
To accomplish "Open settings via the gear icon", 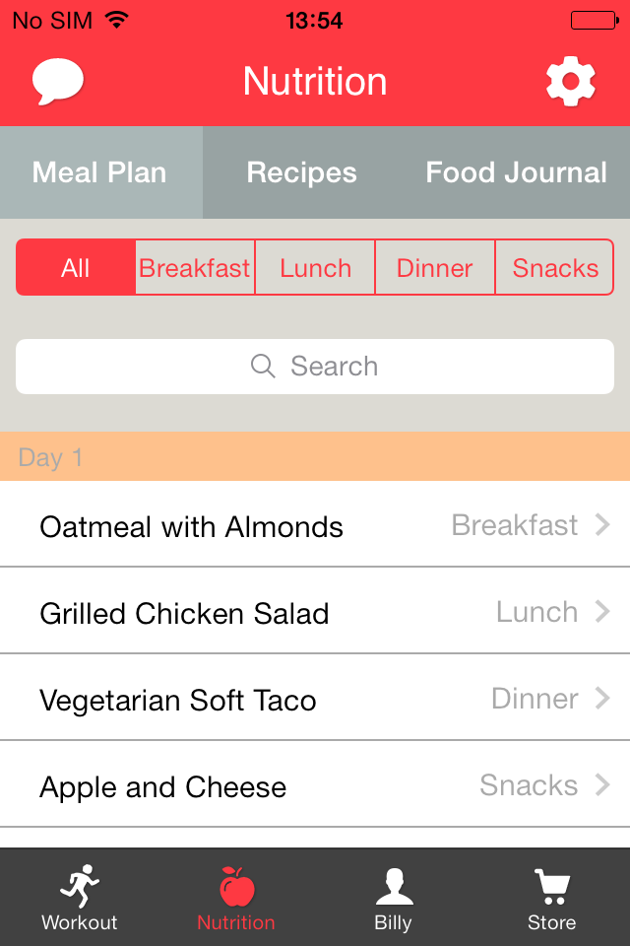I will click(571, 82).
